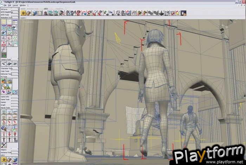Click the grey cubes toolbar icon

167,13
